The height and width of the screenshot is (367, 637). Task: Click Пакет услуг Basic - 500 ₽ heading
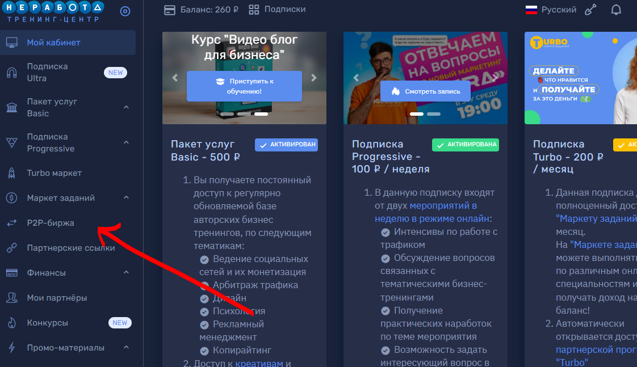pyautogui.click(x=206, y=151)
